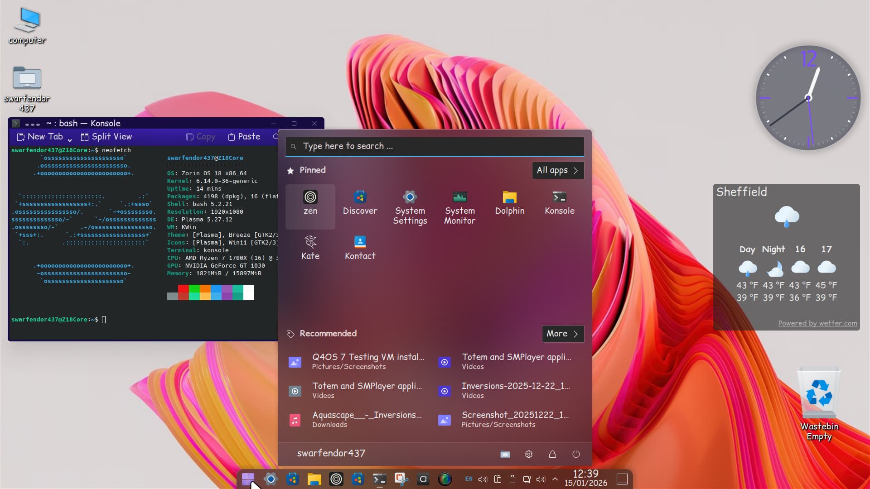Open the New Tab dropdown arrow in Konsole

pyautogui.click(x=70, y=139)
